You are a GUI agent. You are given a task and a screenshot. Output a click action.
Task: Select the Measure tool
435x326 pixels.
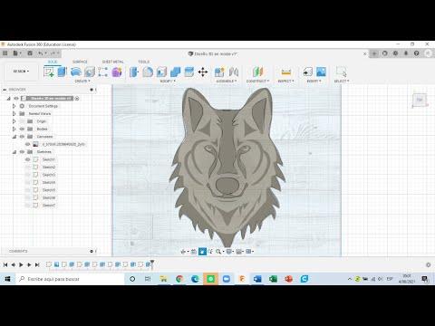point(285,72)
